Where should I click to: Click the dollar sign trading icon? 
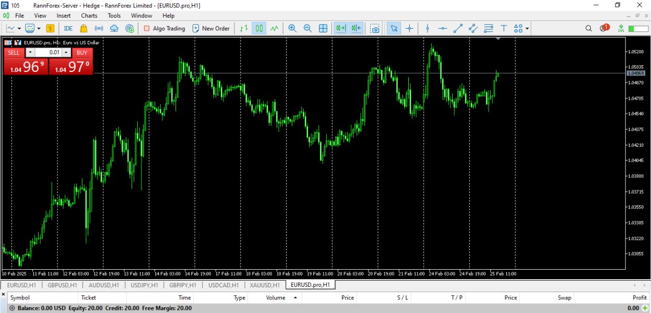pos(50,29)
